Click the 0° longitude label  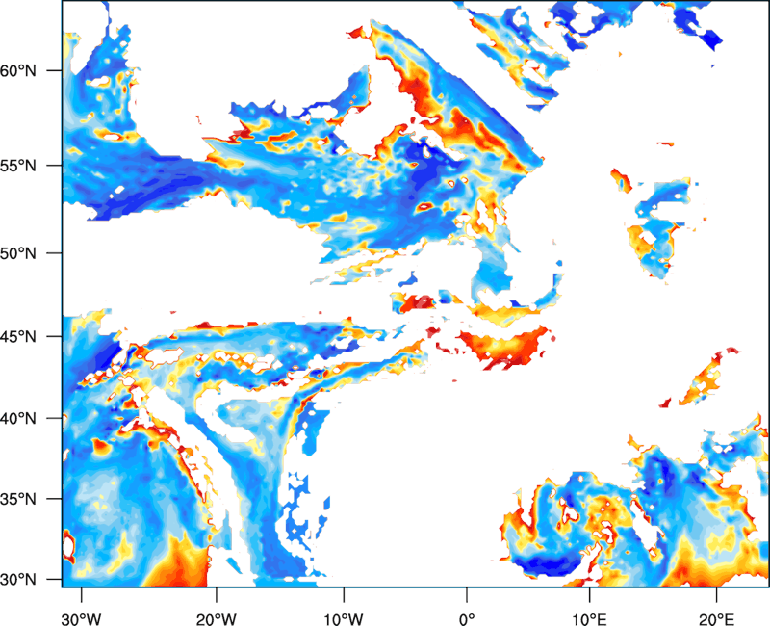tap(467, 619)
